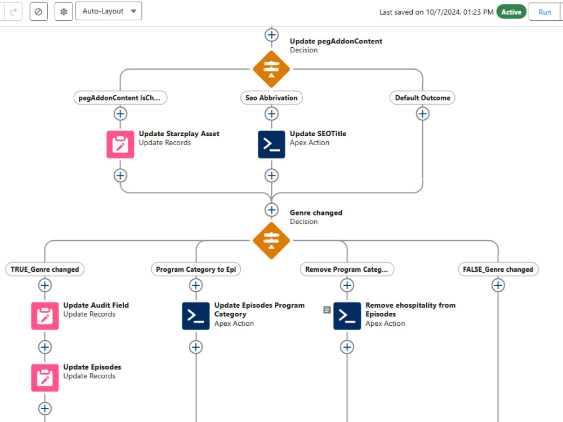563x422 pixels.
Task: Click the Update Audit Field label text
Action: tap(96, 305)
